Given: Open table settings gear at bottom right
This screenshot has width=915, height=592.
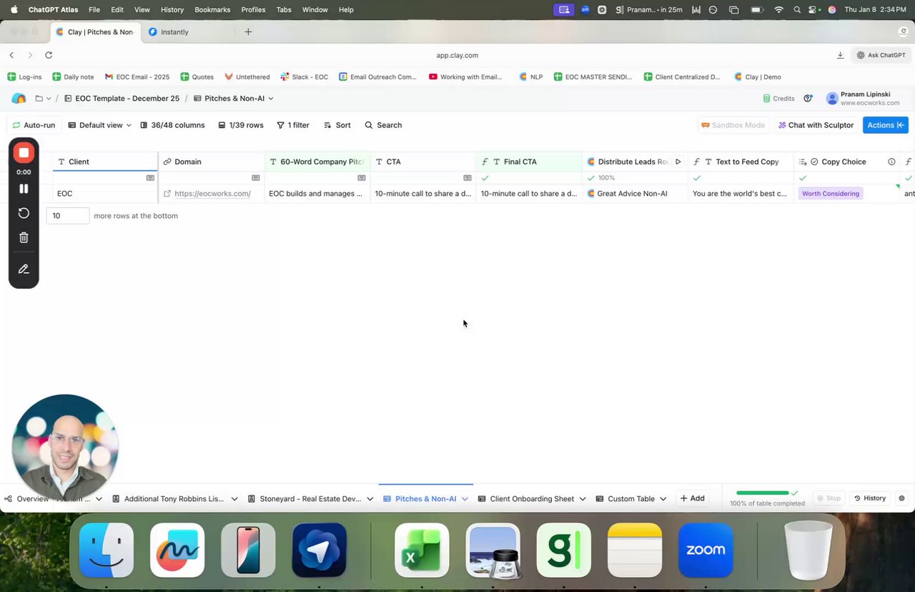Looking at the screenshot, I should tap(901, 498).
